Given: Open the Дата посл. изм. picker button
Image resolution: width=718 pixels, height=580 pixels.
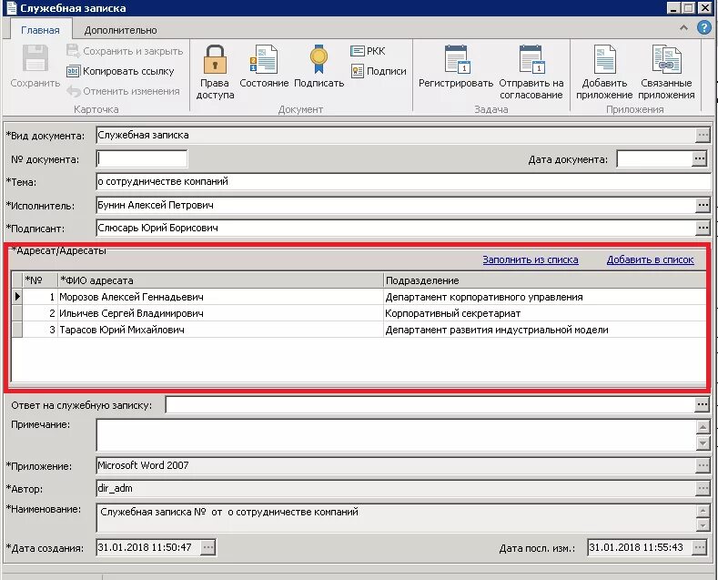Looking at the screenshot, I should pos(699,547).
